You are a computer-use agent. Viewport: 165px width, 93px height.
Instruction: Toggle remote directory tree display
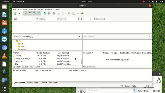click(x=34, y=13)
